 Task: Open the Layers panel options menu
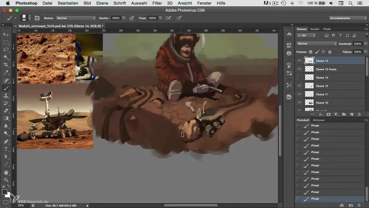pos(366,29)
